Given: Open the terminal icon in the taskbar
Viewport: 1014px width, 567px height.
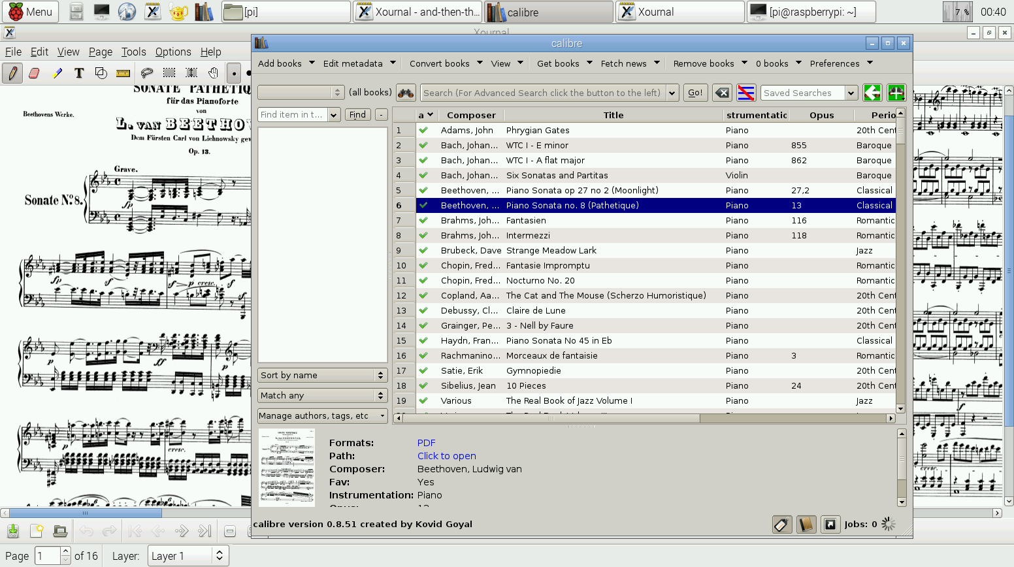Looking at the screenshot, I should (x=102, y=12).
